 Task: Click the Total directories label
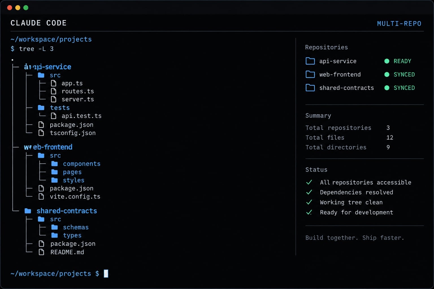(x=336, y=147)
